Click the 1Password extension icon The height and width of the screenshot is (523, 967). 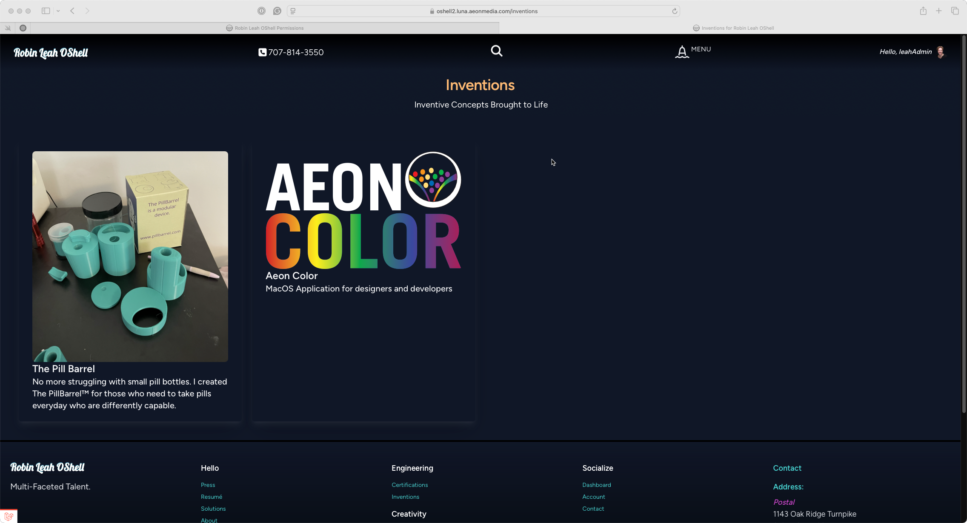261,11
